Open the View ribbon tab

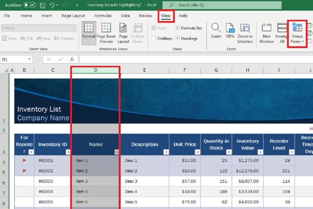pos(166,16)
